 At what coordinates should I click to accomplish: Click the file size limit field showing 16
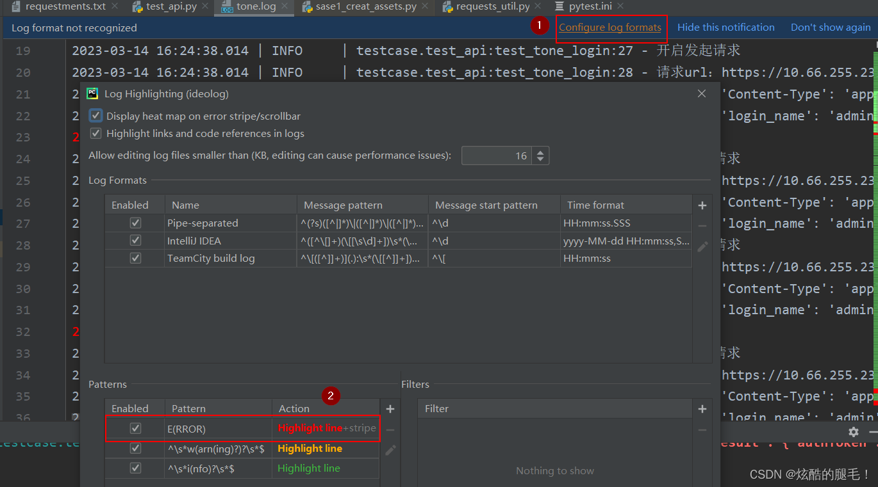pyautogui.click(x=497, y=156)
